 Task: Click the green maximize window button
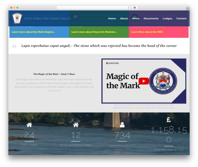click(17, 8)
